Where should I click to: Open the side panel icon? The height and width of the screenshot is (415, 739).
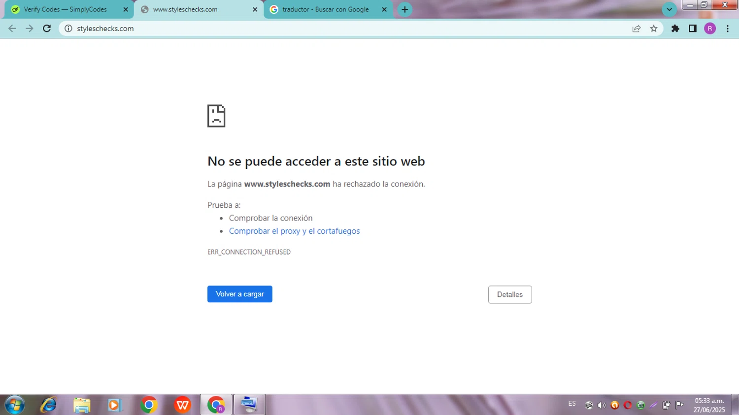point(693,29)
